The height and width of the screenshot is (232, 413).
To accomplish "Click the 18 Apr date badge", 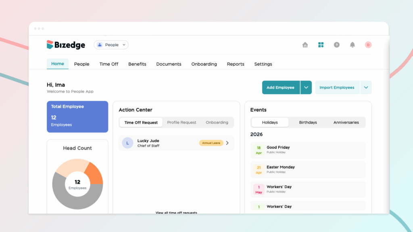I will click(x=259, y=150).
